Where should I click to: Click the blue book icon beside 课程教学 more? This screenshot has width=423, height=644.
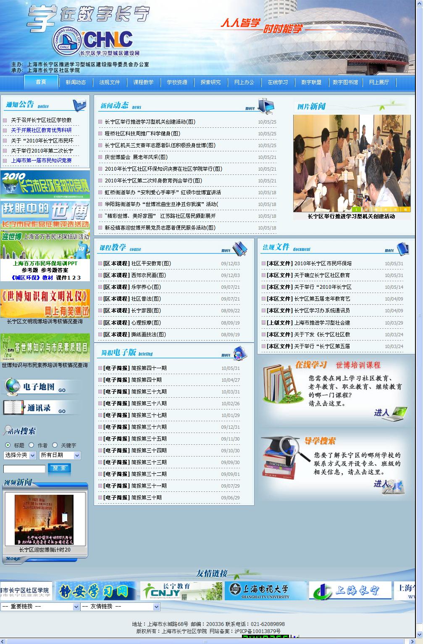click(x=240, y=248)
